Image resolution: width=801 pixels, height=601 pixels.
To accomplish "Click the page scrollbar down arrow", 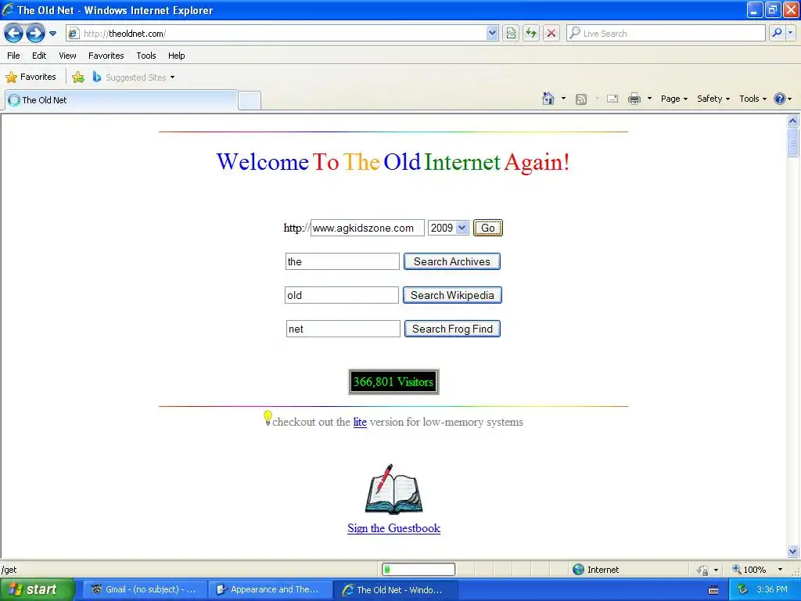I will tap(793, 552).
